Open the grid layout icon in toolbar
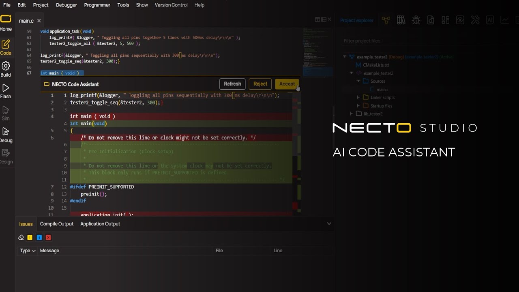This screenshot has width=519, height=292. [x=445, y=20]
